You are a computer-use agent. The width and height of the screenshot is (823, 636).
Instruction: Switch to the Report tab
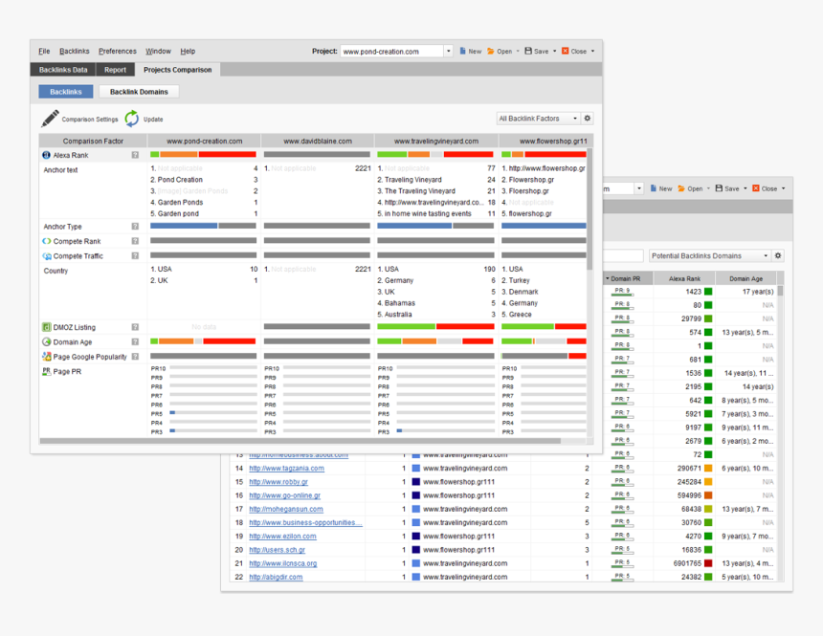[115, 69]
